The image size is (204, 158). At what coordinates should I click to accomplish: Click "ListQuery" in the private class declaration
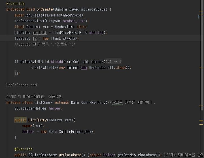44,103
